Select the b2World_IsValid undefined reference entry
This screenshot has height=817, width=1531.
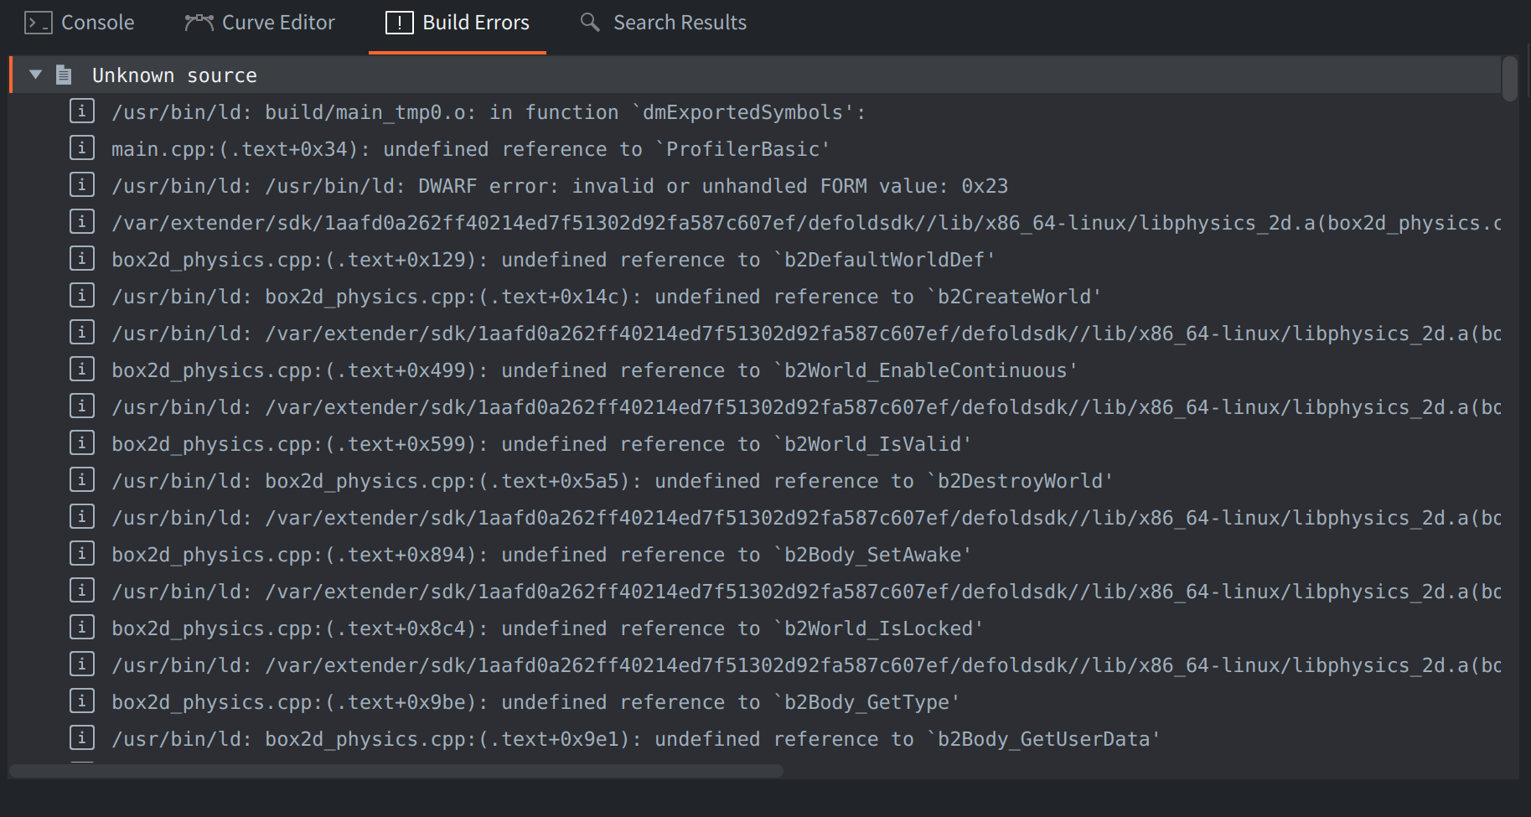point(541,444)
